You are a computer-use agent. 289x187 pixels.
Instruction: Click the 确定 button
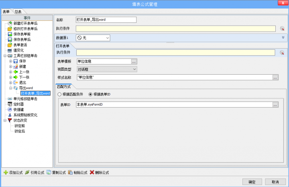click(x=252, y=182)
